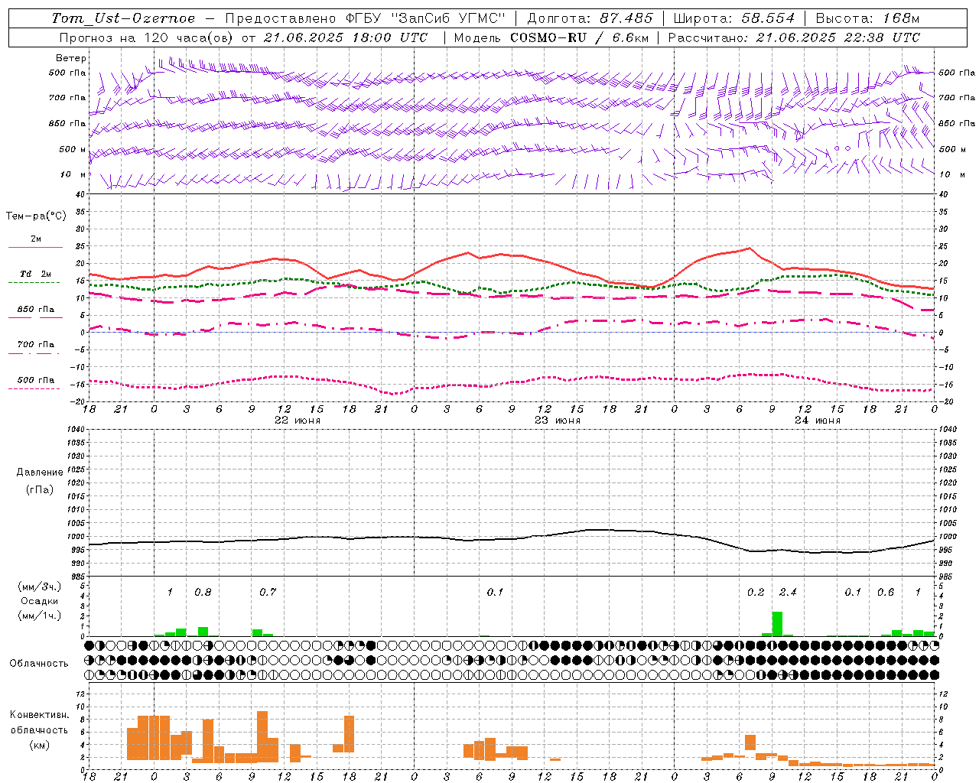Image resolution: width=979 pixels, height=783 pixels.
Task: Click the Долгота: 87.485 header field
Action: (590, 18)
